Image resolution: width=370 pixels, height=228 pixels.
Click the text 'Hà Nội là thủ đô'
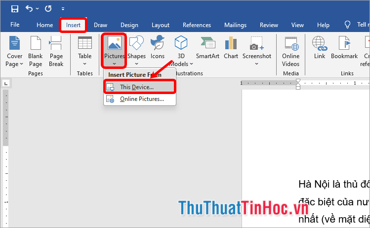[334, 184]
